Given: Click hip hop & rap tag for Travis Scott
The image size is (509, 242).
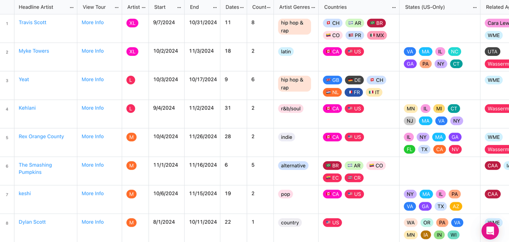Looking at the screenshot, I should coord(294,26).
